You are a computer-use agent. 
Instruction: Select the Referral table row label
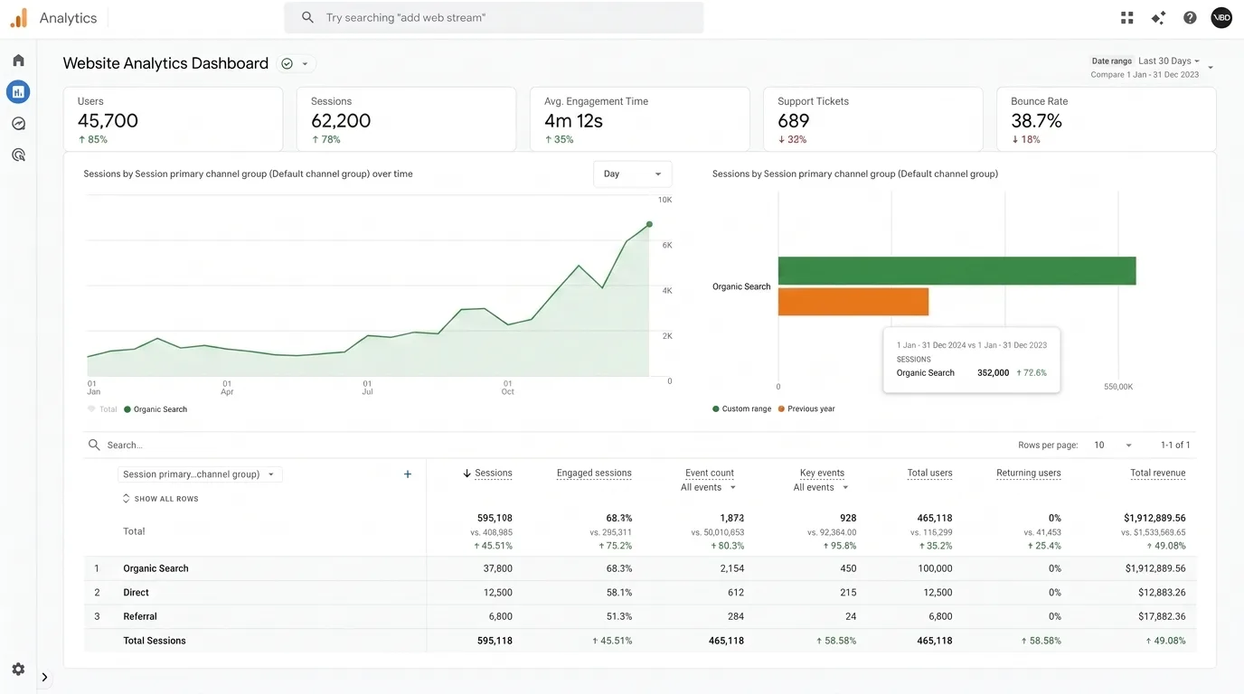click(140, 617)
